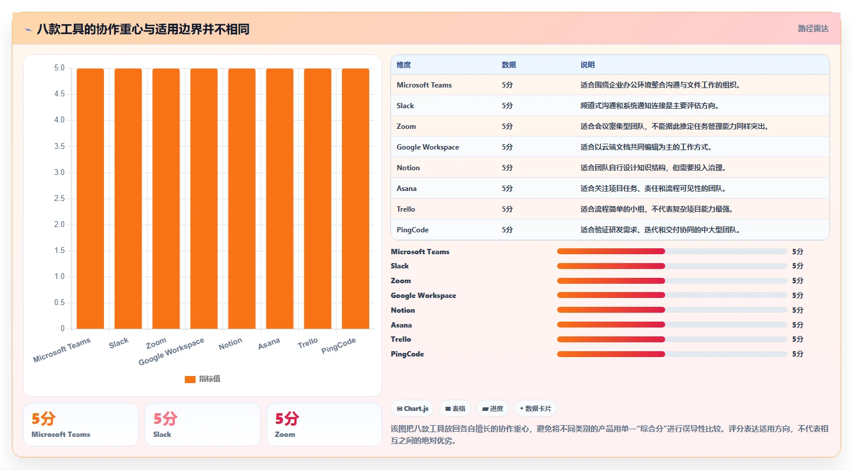The height and width of the screenshot is (470, 853).
Task: Click the Asana label in the progress list
Action: point(401,325)
